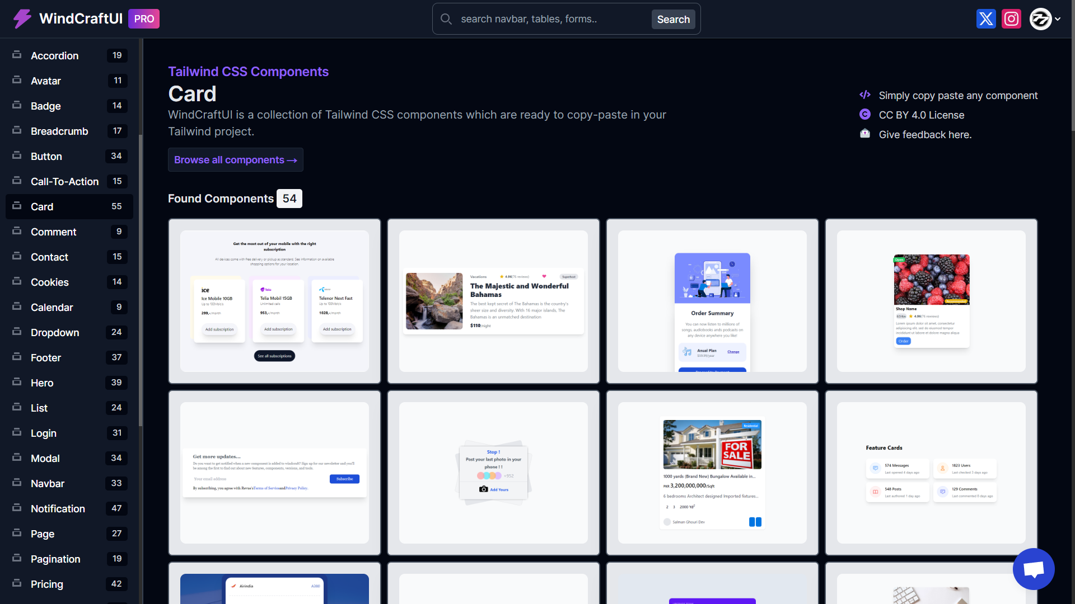Click Browse all components link
The image size is (1075, 604).
[x=236, y=160]
